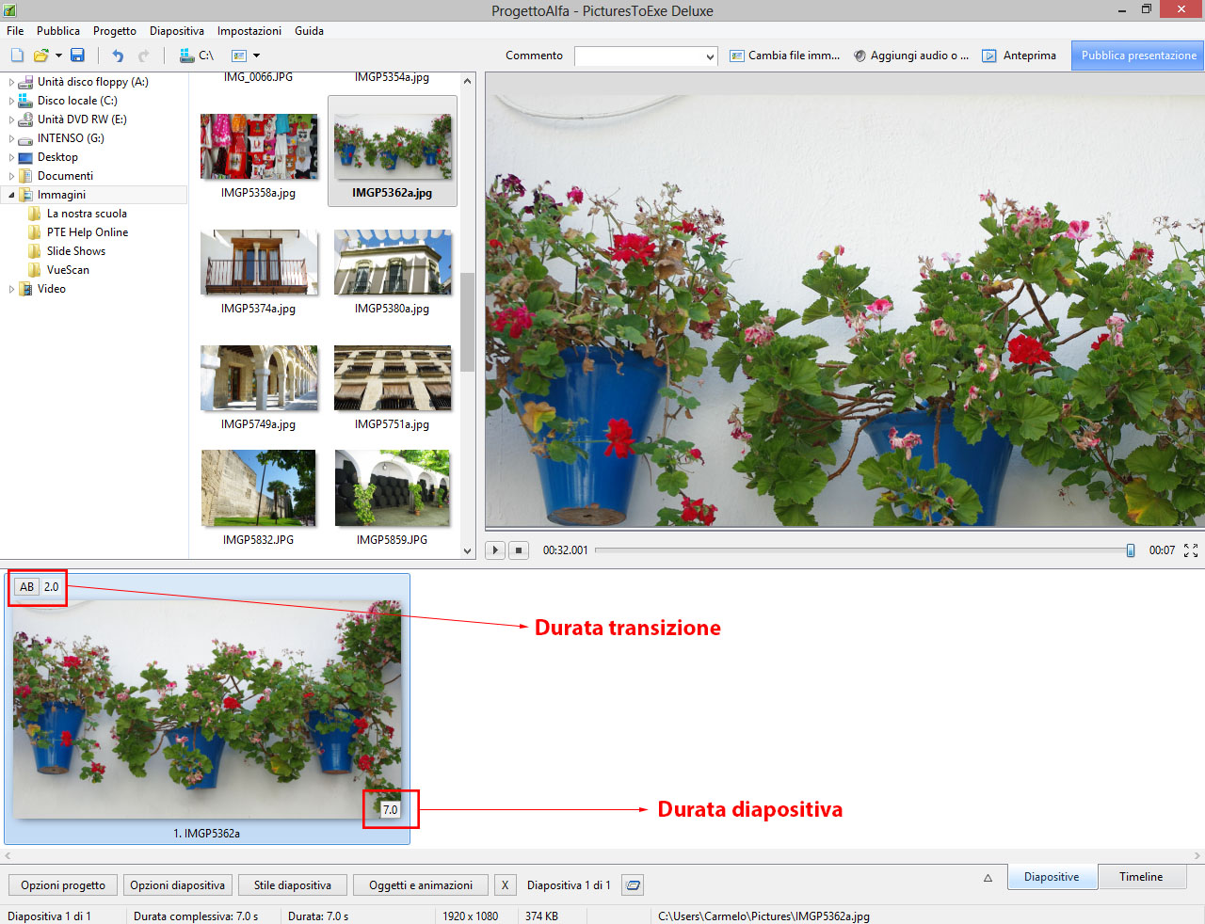Click the Oggetti e animazioni button
The image size is (1205, 924).
(x=420, y=885)
